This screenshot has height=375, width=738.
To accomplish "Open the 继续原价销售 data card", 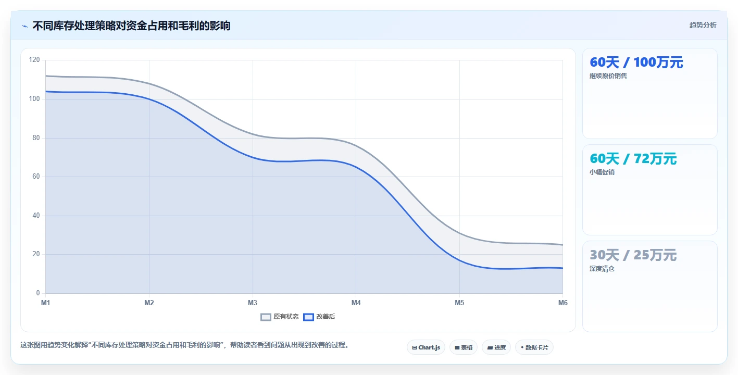I will click(x=649, y=94).
